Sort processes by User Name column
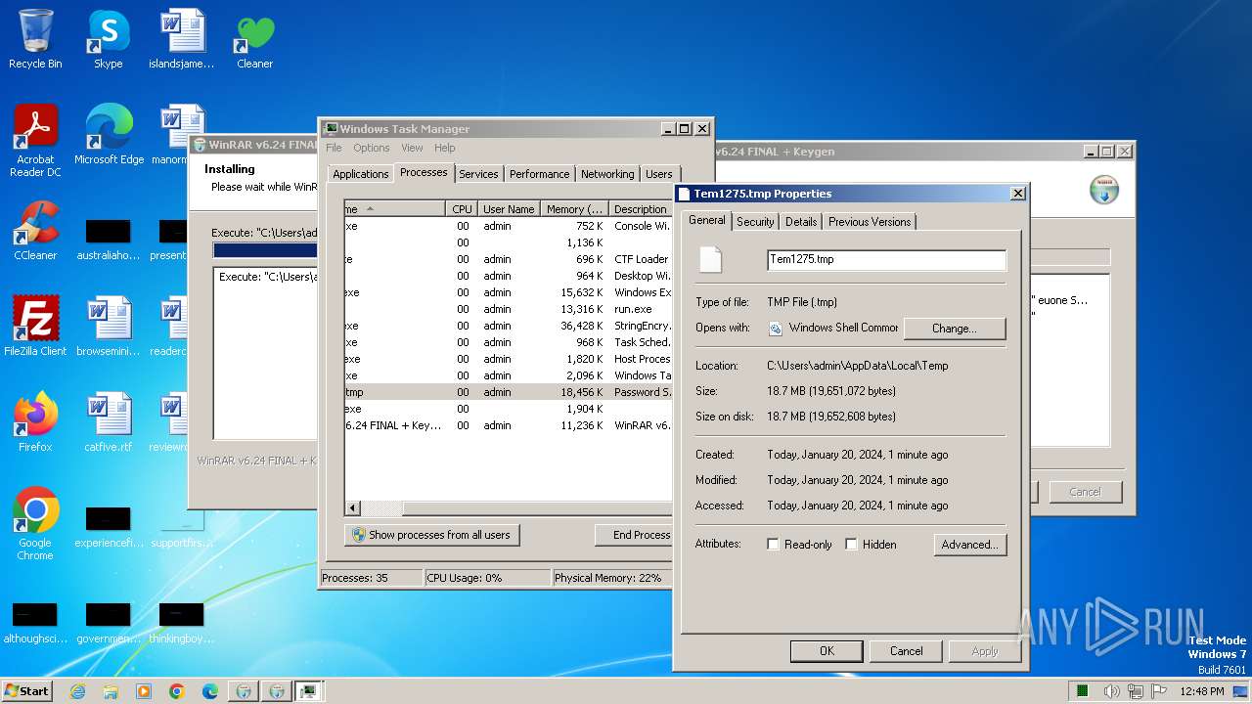Screen dimensions: 1252x704 pyautogui.click(x=509, y=209)
